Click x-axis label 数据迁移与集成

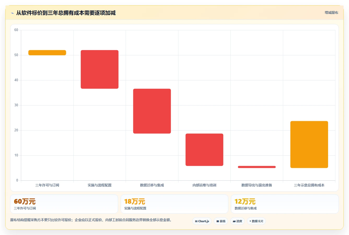152,185
